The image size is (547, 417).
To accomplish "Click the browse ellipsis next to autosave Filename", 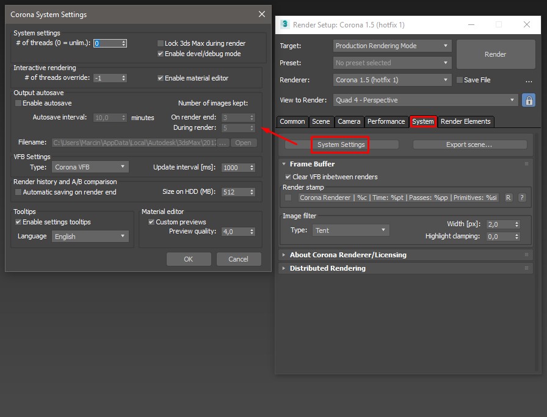I will (223, 143).
